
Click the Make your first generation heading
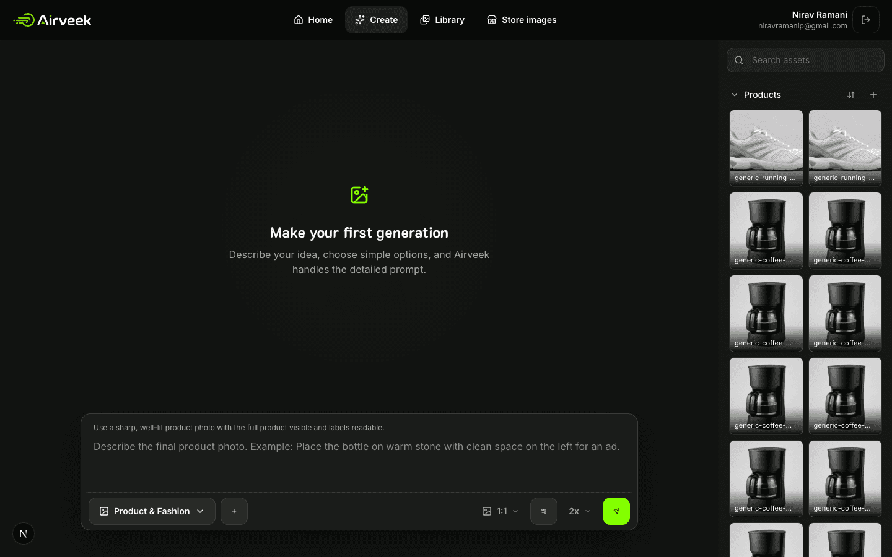pos(359,233)
